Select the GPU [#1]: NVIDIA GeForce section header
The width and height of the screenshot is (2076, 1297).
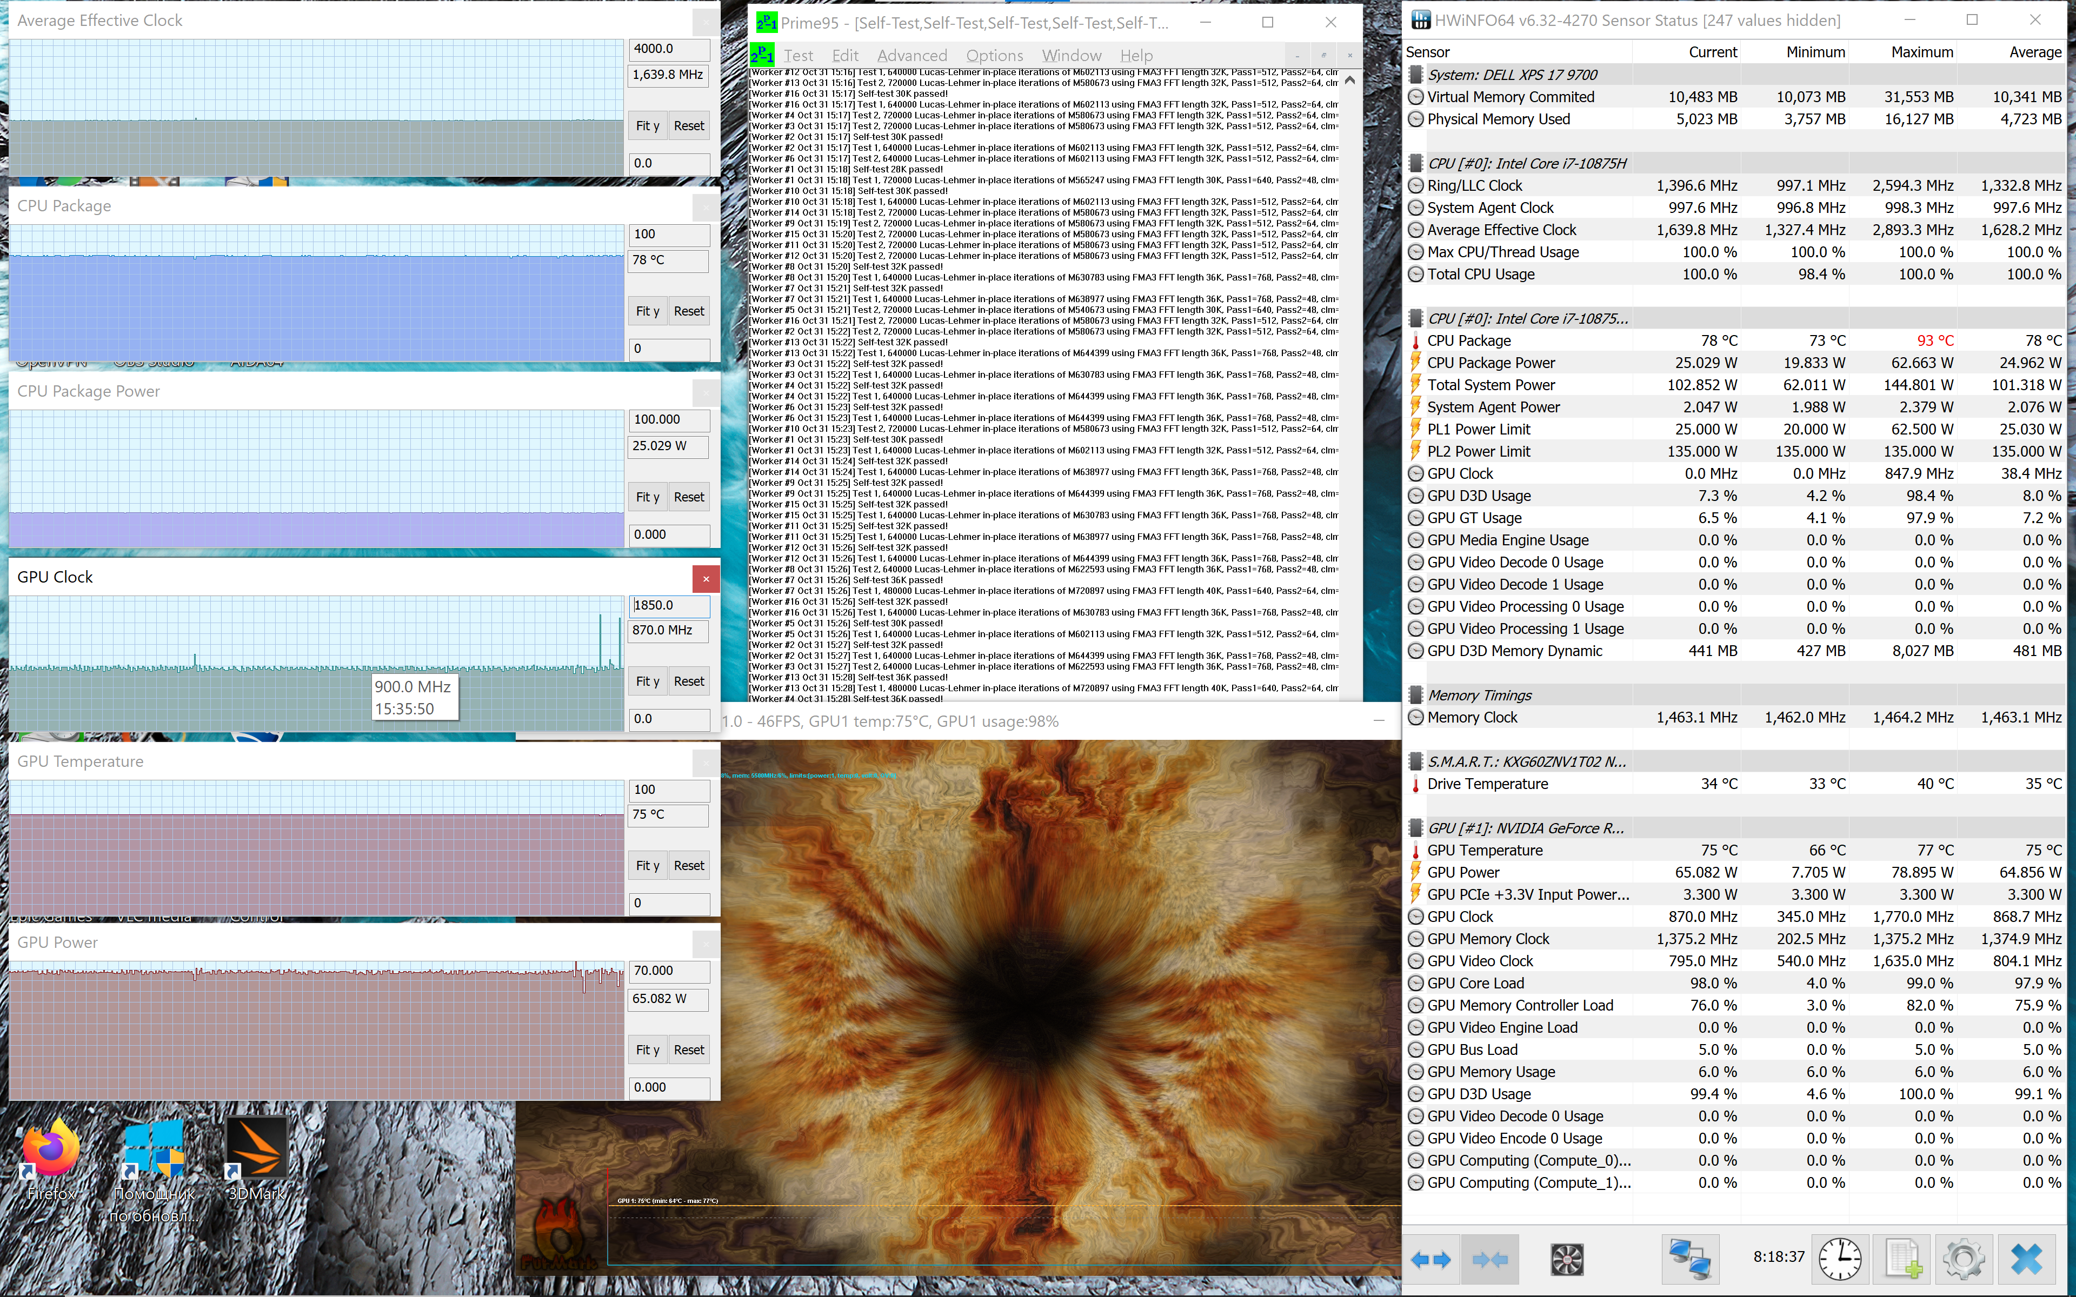1735,828
